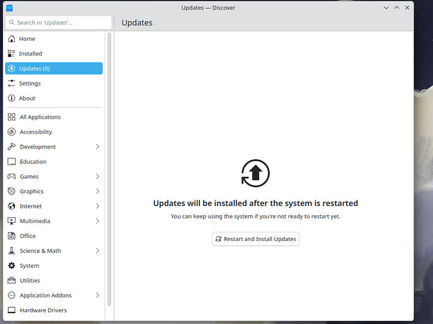Expand the Development category chevron
The height and width of the screenshot is (324, 433).
[x=97, y=146]
